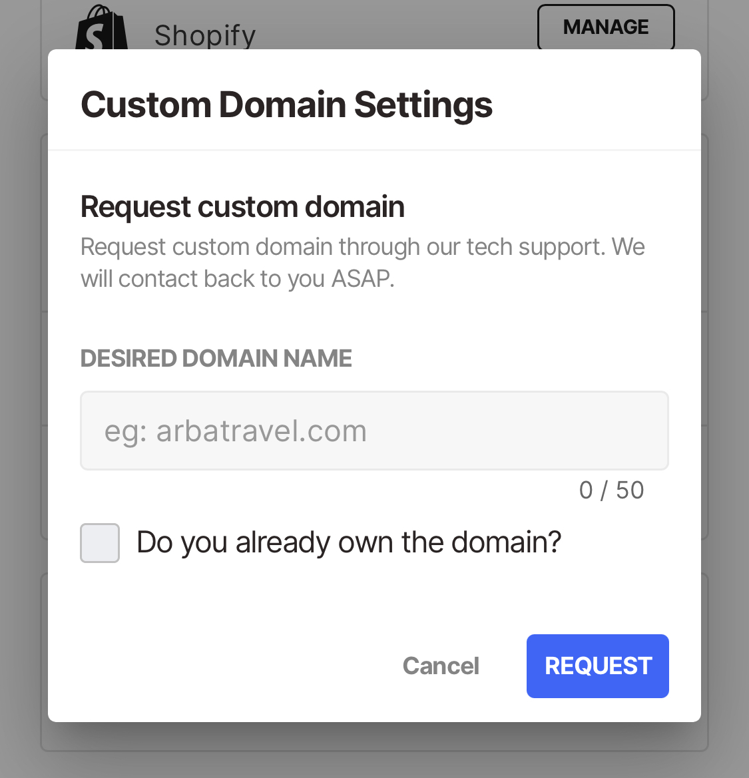
Task: Click the 'Do you already own the domain?' label
Action: [x=349, y=542]
